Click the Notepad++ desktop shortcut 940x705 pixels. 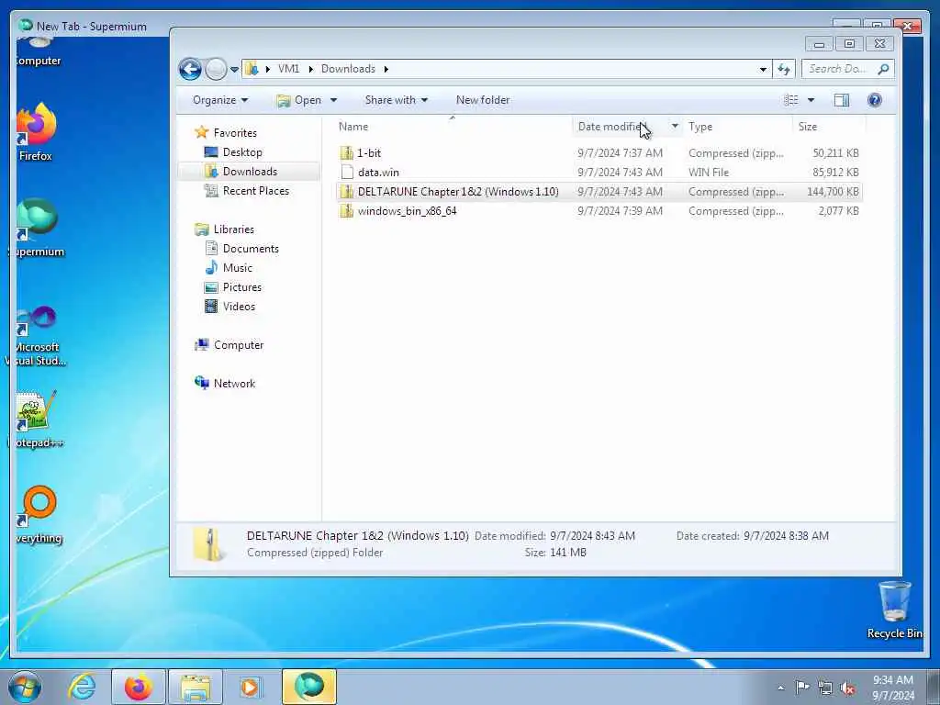tap(36, 419)
